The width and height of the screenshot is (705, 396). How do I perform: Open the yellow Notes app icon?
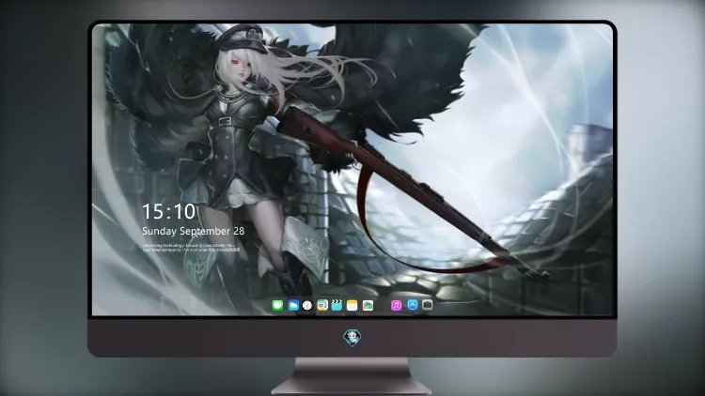point(352,305)
